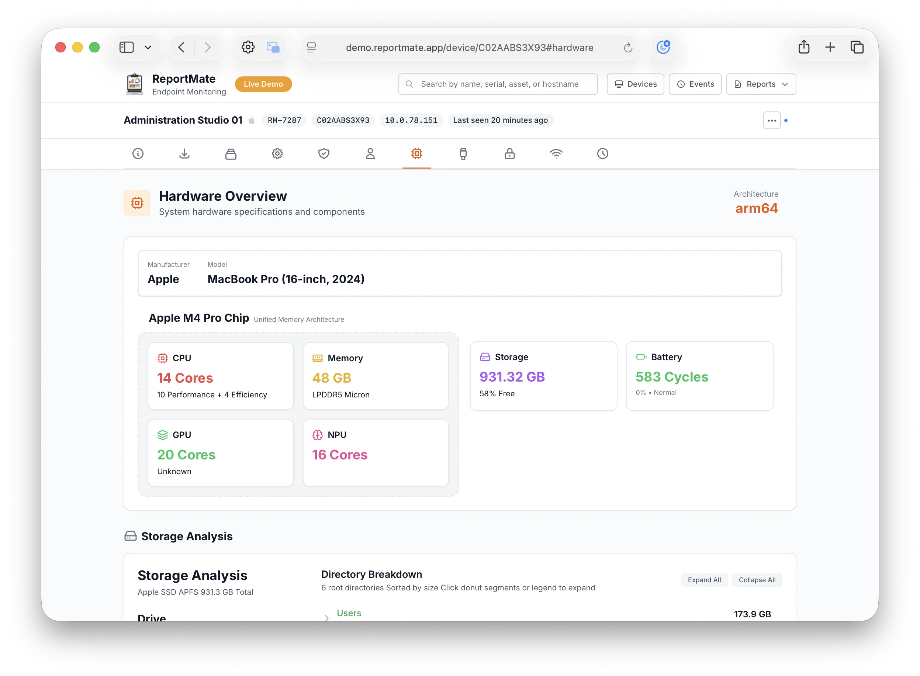Open the Applications package tab icon
The width and height of the screenshot is (920, 676).
click(231, 154)
